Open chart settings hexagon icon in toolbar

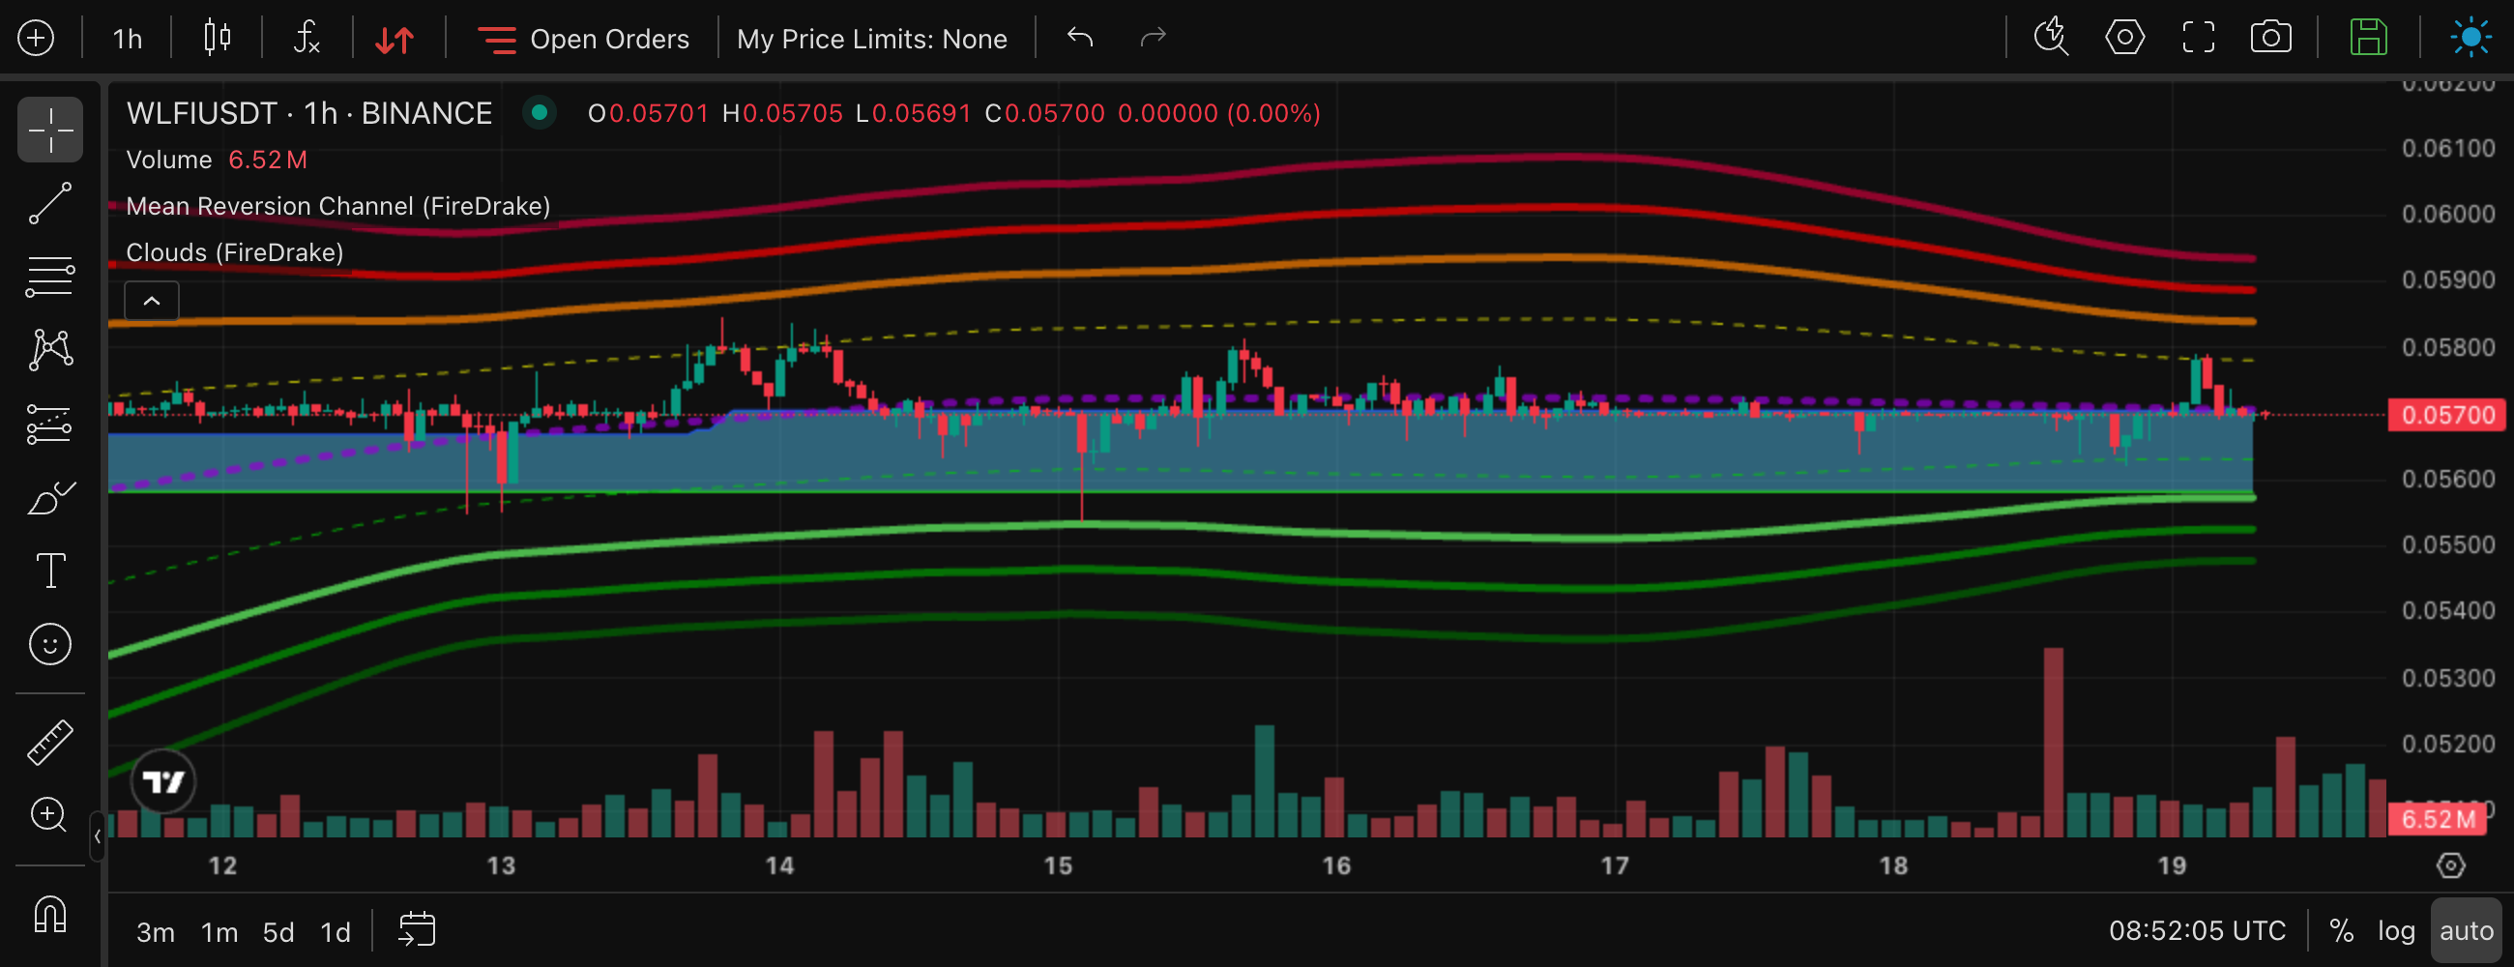click(2124, 37)
